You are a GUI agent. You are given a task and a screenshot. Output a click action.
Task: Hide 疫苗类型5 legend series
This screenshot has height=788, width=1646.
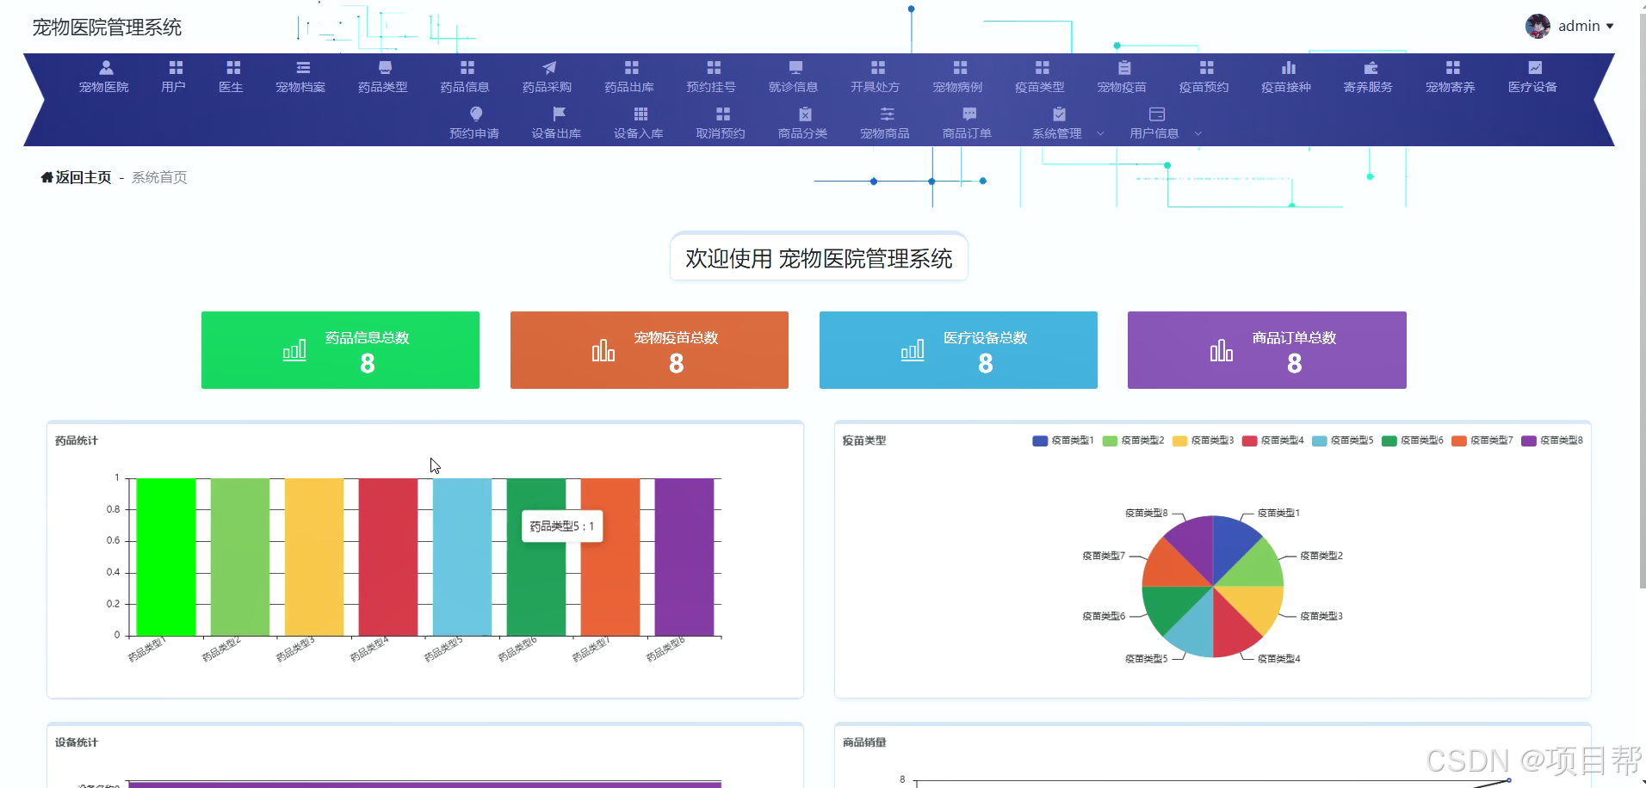coord(1343,440)
